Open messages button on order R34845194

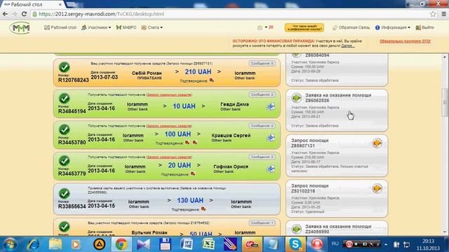(x=262, y=94)
